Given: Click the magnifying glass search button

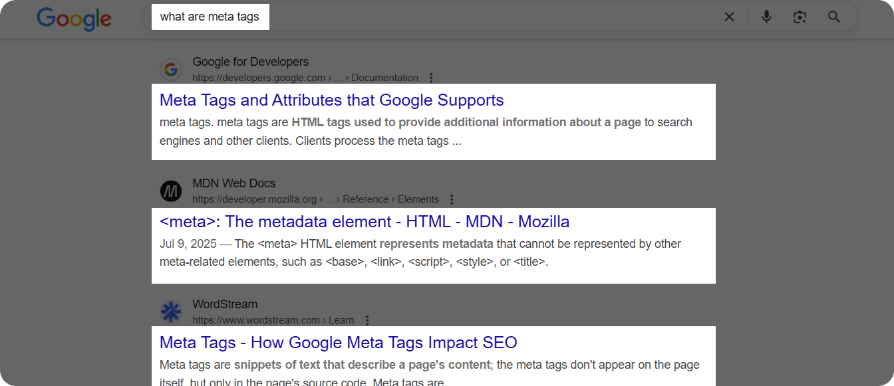Looking at the screenshot, I should [x=834, y=17].
